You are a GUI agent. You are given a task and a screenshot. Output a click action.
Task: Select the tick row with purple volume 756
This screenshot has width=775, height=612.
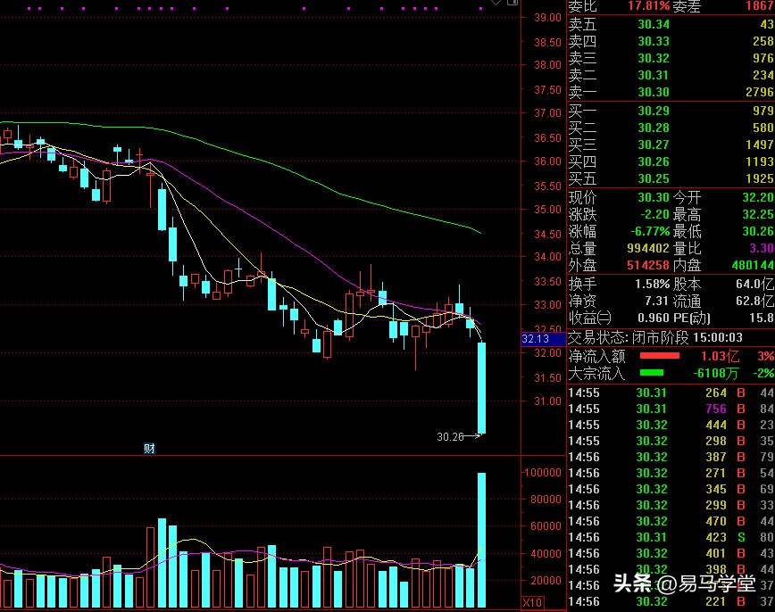671,409
